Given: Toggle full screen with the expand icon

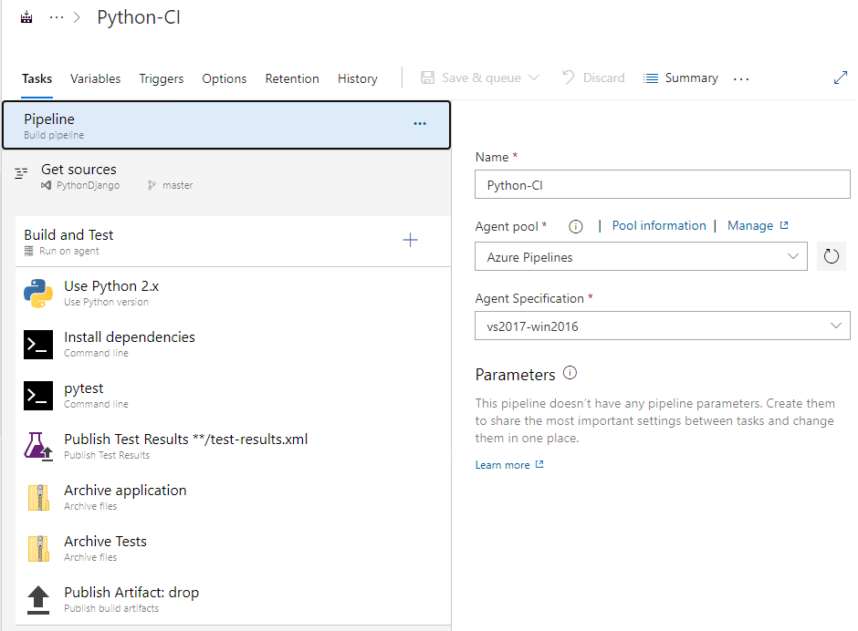Looking at the screenshot, I should coord(841,78).
